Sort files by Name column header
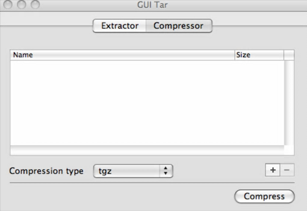Screen dimensions: 307x211 click(x=120, y=55)
